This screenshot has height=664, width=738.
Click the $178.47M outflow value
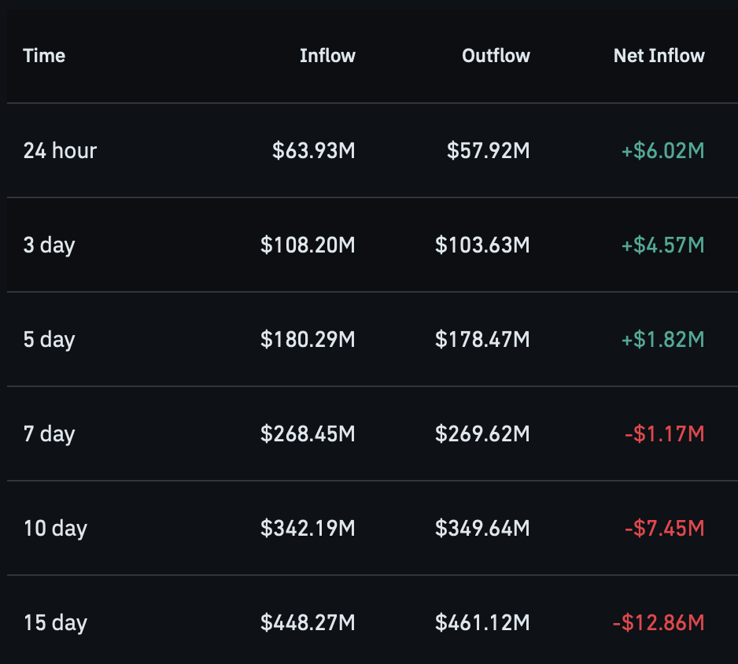click(483, 339)
